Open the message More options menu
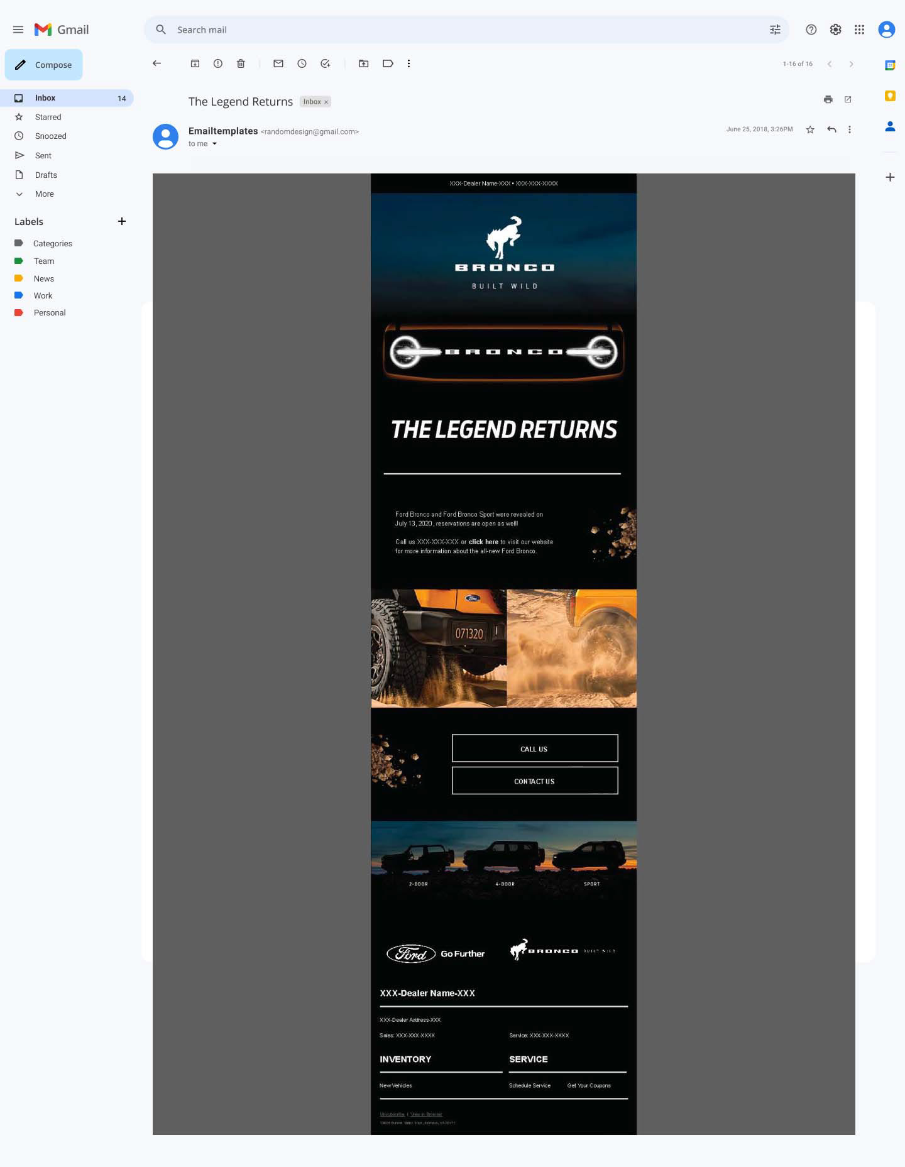The height and width of the screenshot is (1167, 905). 850,129
